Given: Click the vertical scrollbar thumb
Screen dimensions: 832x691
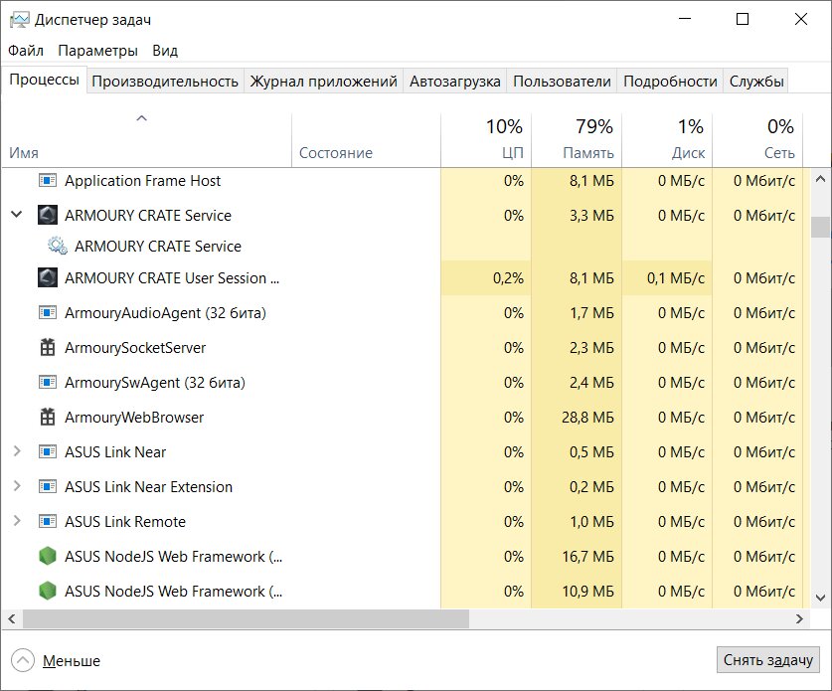Looking at the screenshot, I should pyautogui.click(x=820, y=227).
